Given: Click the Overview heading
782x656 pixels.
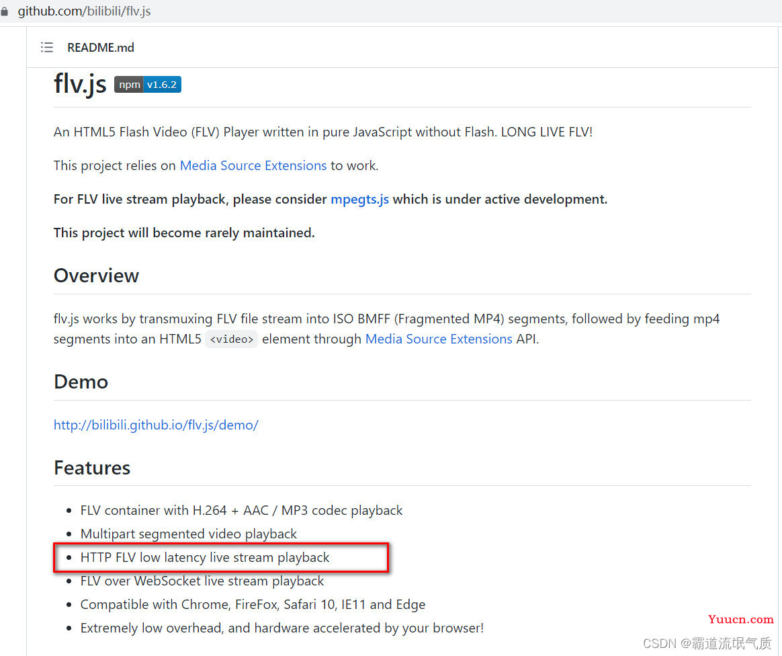Looking at the screenshot, I should tap(96, 276).
